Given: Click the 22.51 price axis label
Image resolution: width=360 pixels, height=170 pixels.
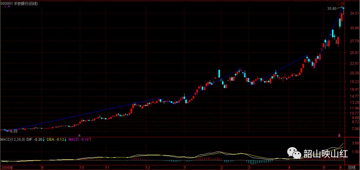Looking at the screenshot, I should (x=354, y=63).
